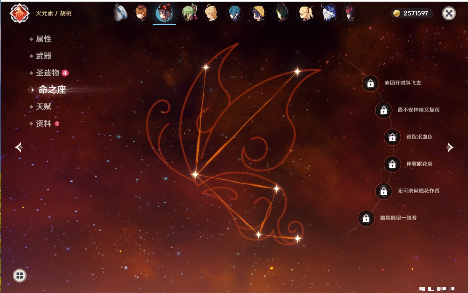468x293 pixels.
Task: Click the lock icon beside 逗留采血色
Action: tap(392, 137)
